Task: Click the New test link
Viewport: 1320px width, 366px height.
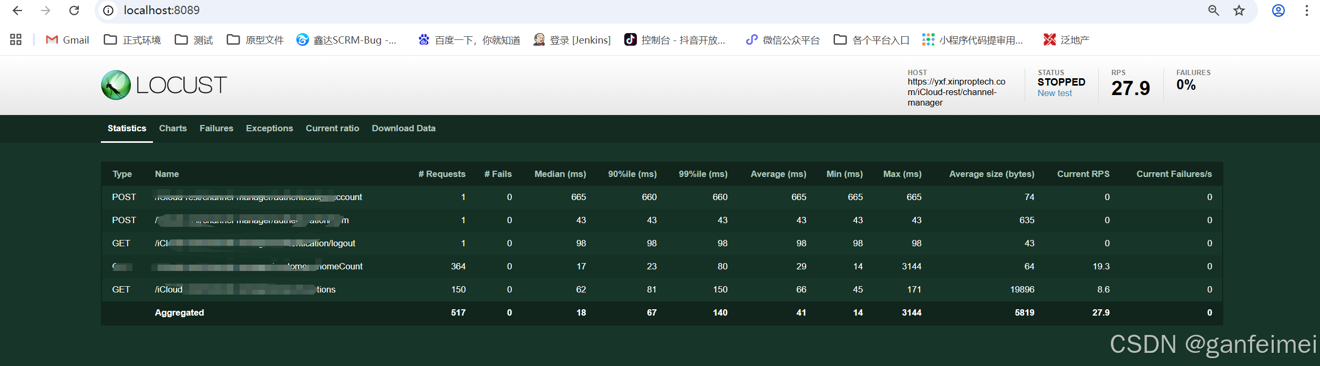Action: pos(1055,93)
